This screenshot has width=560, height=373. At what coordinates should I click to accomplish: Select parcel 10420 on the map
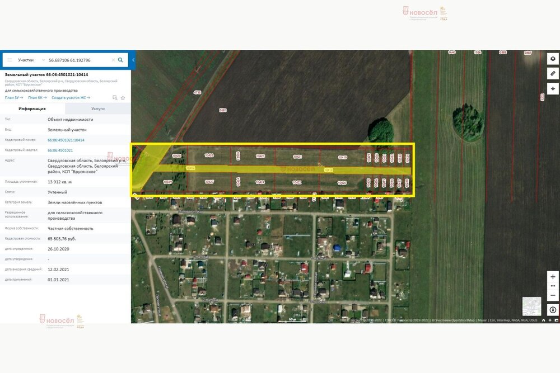point(342,182)
